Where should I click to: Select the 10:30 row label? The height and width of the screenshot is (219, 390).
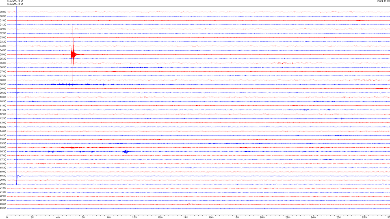pyautogui.click(x=3, y=101)
